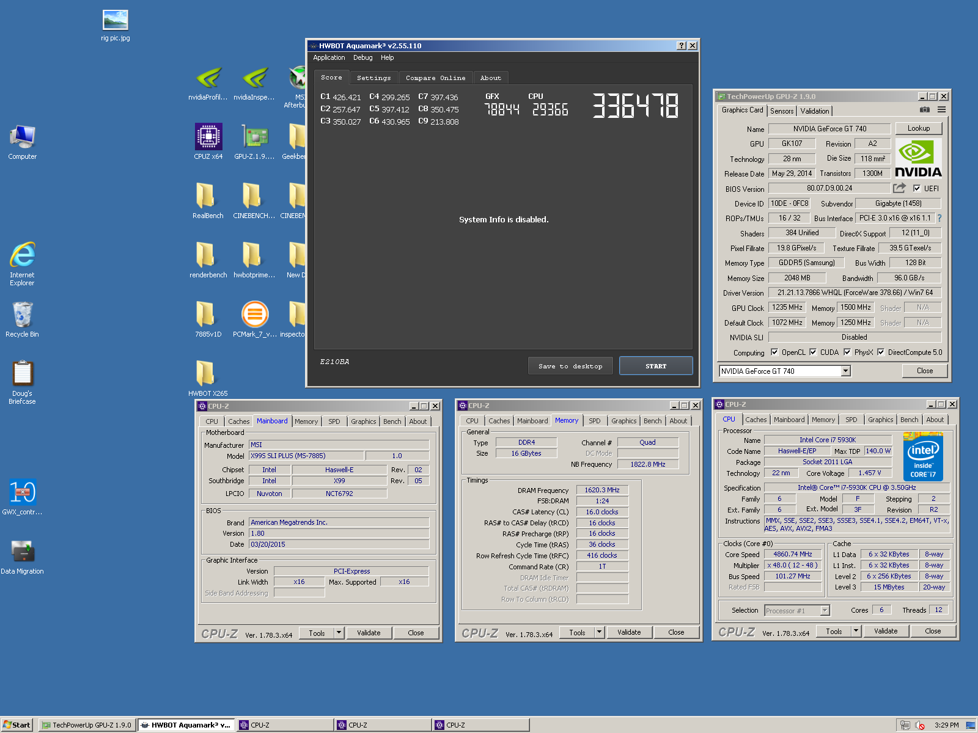Open the GPU-Z hamburger menu icon

(941, 110)
